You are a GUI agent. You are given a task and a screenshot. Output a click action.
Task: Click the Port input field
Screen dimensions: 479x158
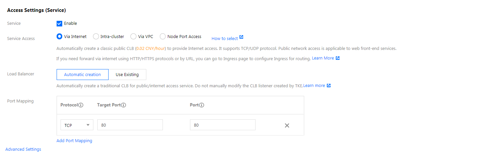[222, 125]
